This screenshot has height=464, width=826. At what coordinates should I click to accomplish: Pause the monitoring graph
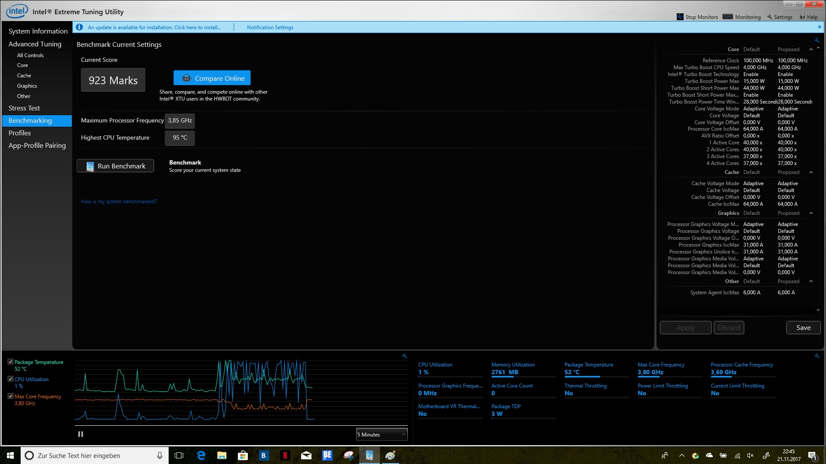[80, 434]
